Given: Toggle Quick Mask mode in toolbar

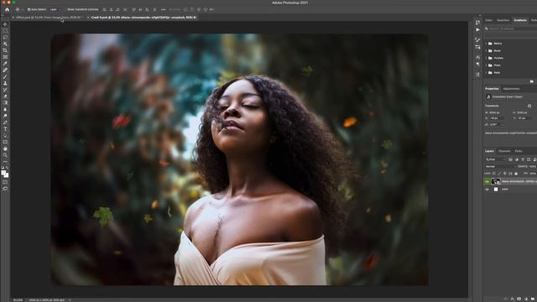Looking at the screenshot, I should pyautogui.click(x=5, y=182).
